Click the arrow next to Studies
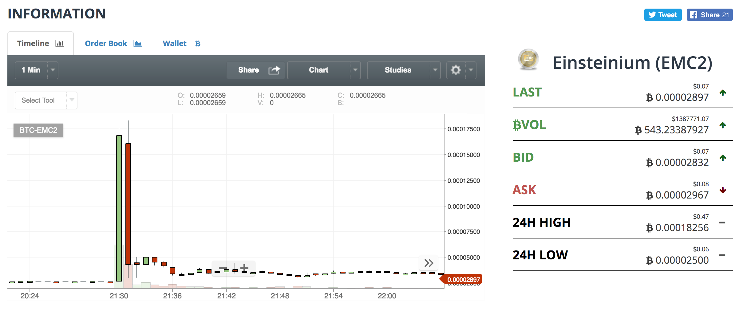 point(435,70)
